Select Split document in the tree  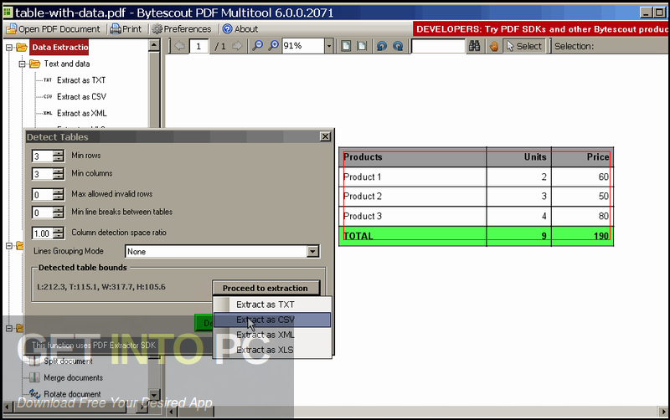click(68, 361)
